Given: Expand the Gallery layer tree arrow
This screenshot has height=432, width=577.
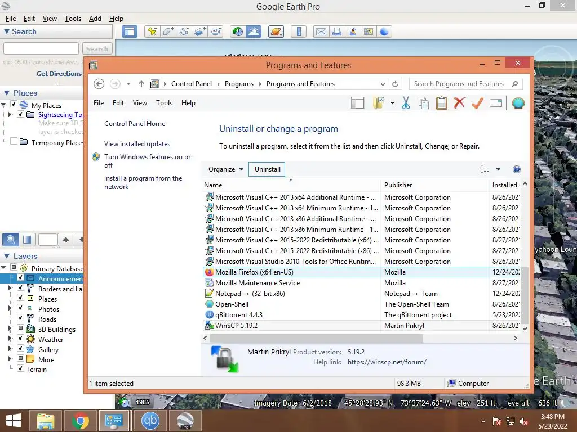Looking at the screenshot, I should pos(10,348).
